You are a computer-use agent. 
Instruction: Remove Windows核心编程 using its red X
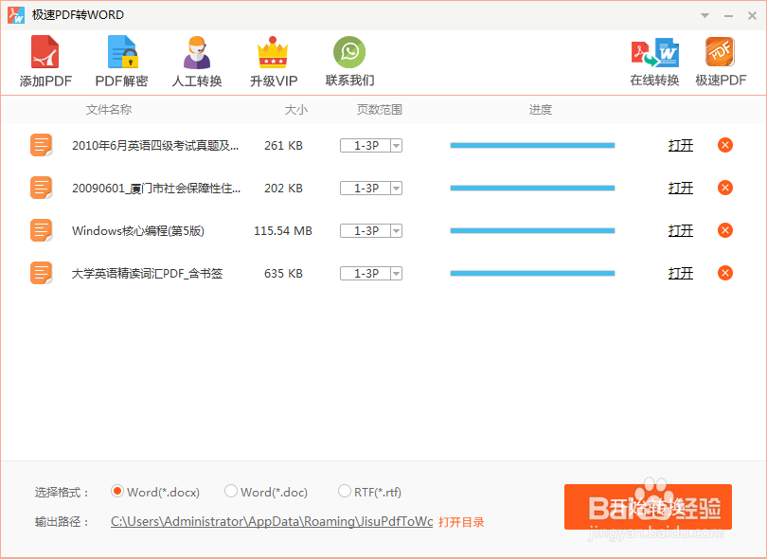[x=724, y=230]
